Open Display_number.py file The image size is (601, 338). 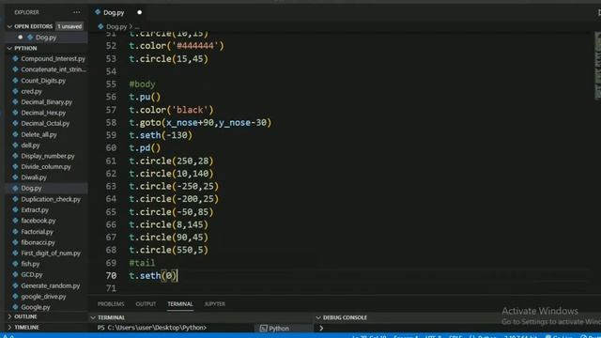click(48, 156)
